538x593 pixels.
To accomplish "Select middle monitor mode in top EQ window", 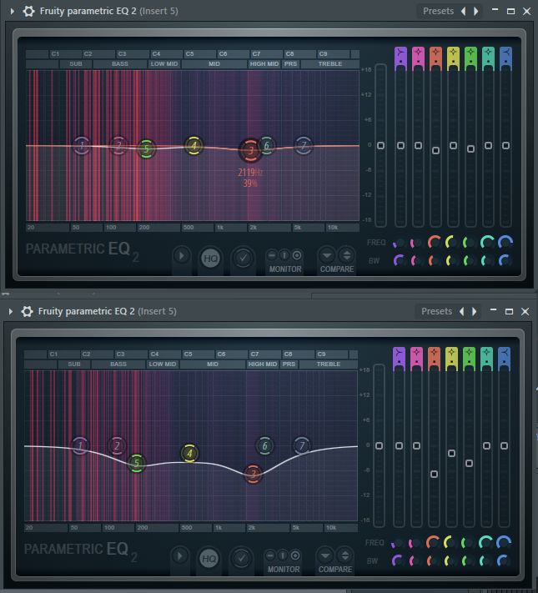I will 284,256.
